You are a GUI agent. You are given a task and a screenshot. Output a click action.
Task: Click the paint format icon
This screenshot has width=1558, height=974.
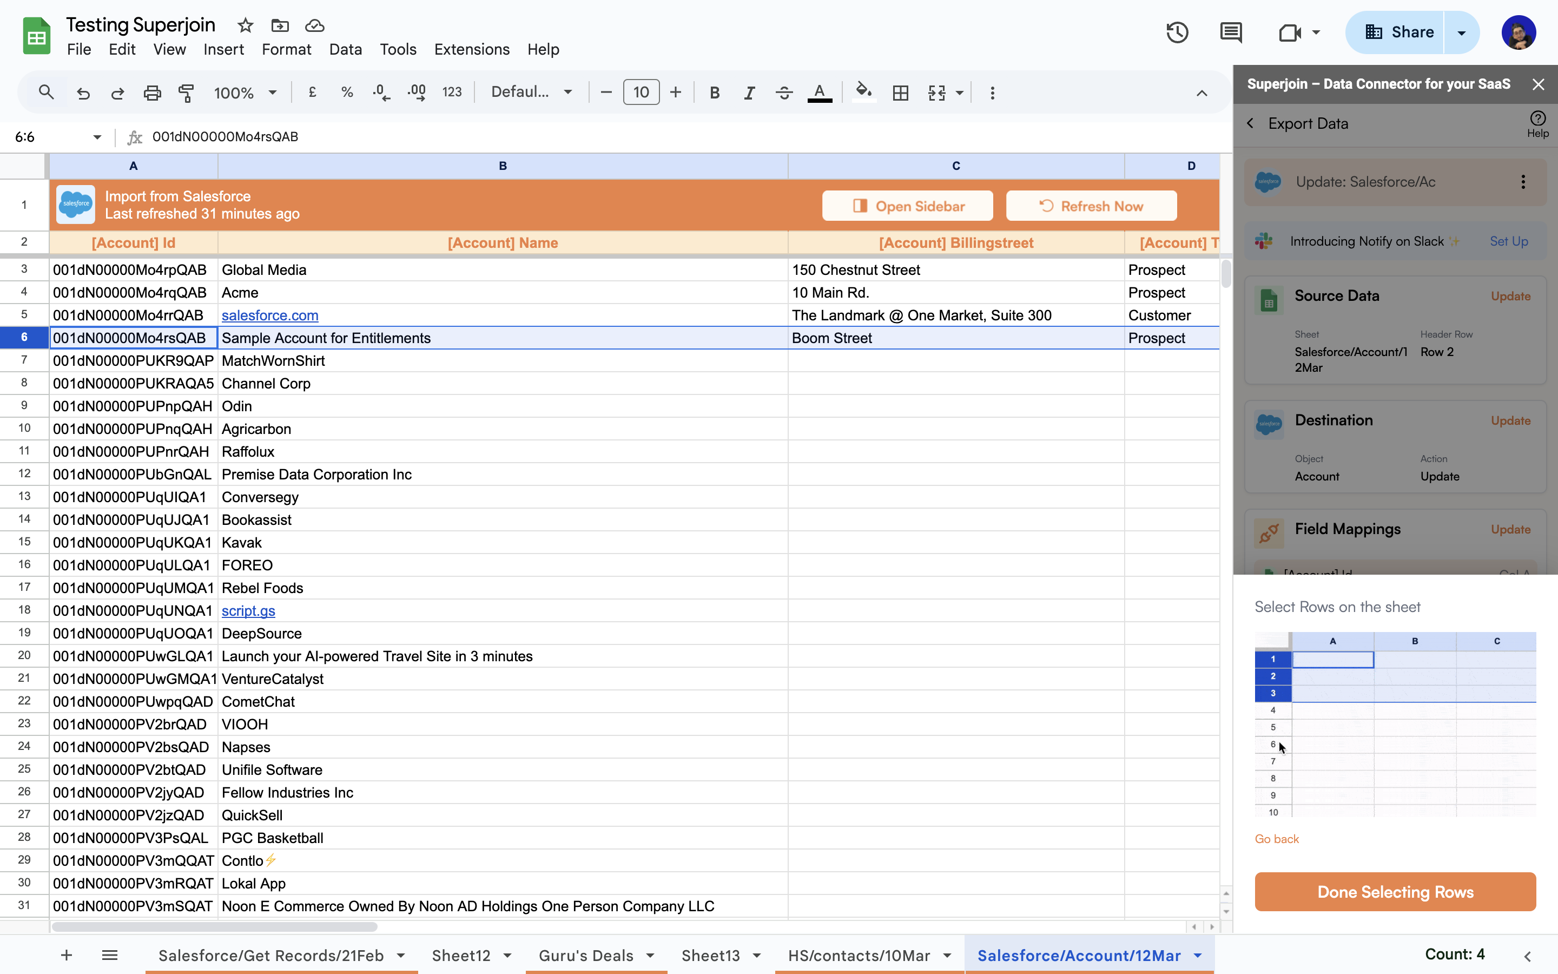186,93
